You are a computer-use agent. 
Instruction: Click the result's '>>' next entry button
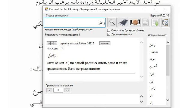[x=55, y=43]
